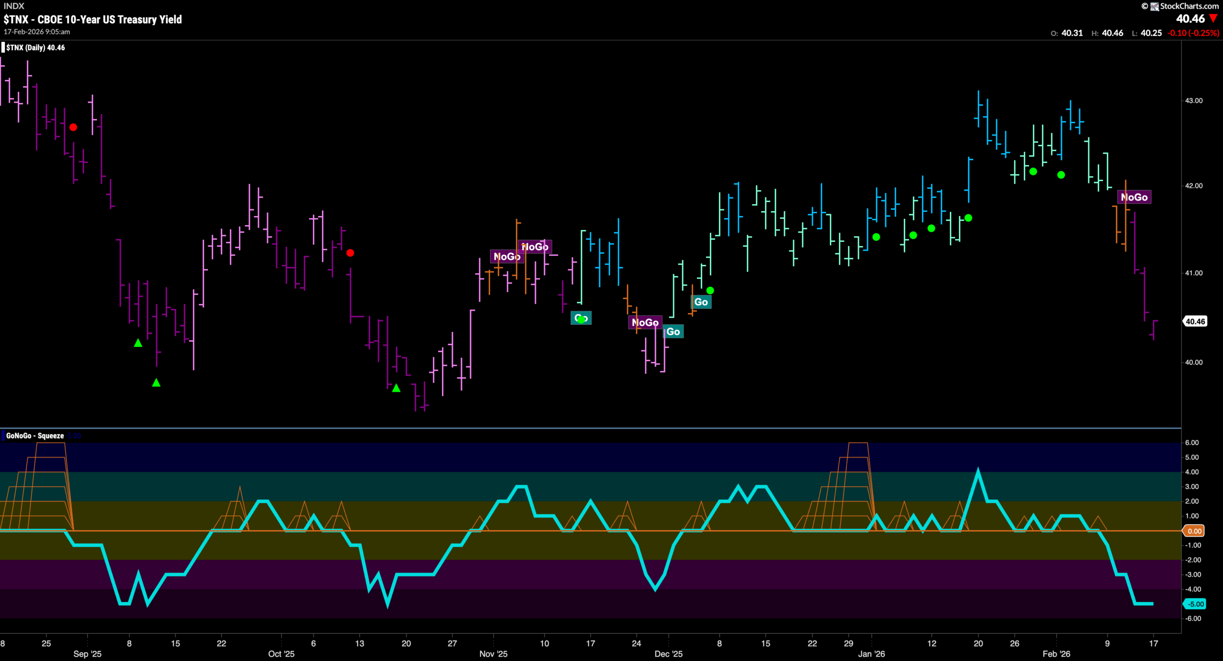Click the GoNoGo - Squeeze panel label
1223x661 pixels.
click(x=35, y=436)
